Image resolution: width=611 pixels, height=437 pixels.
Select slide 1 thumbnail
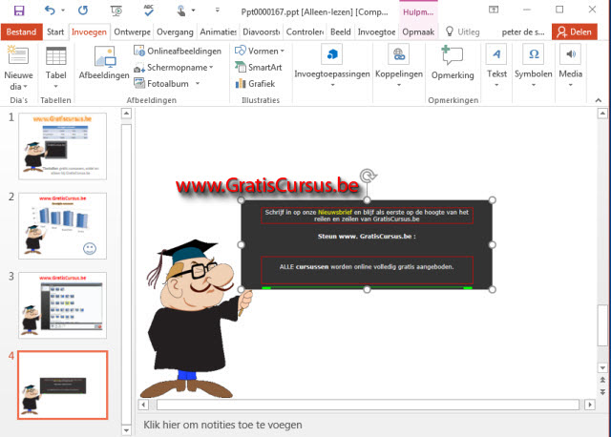click(x=62, y=146)
